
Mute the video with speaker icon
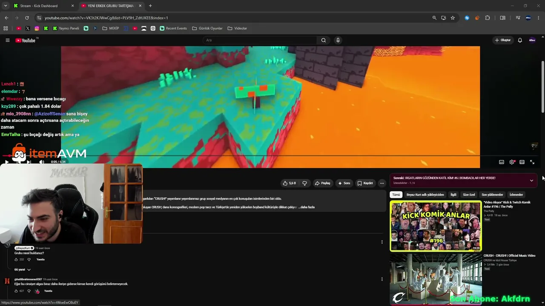click(x=42, y=162)
